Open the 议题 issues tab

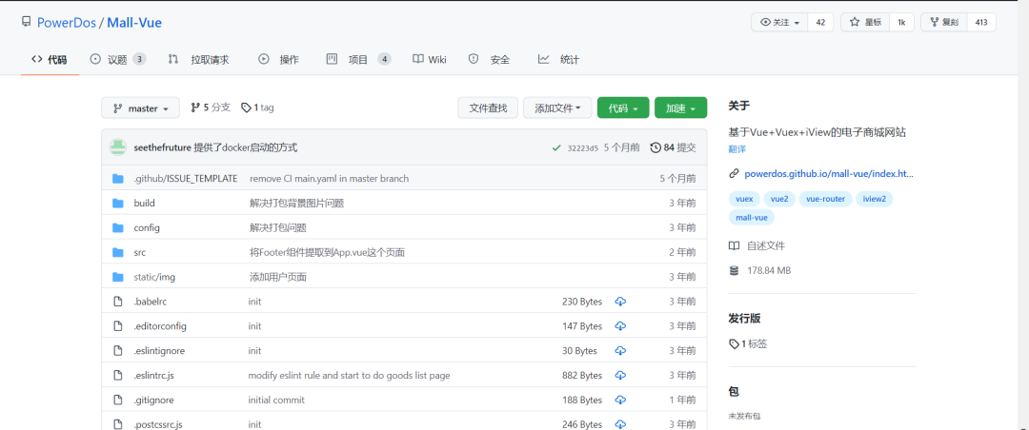(x=117, y=60)
